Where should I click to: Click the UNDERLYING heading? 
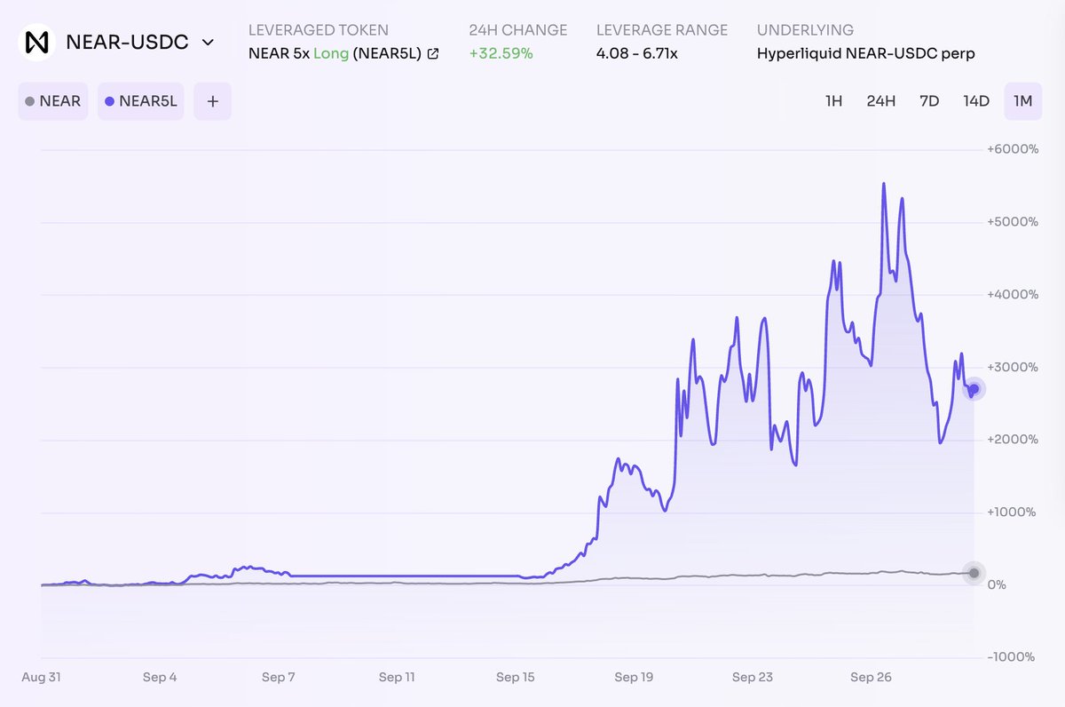coord(806,30)
